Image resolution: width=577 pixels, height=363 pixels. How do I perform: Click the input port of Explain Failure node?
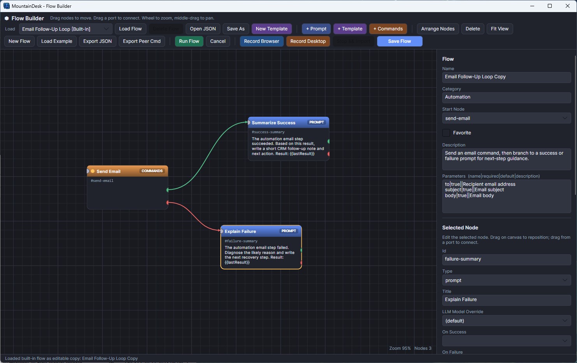222,231
